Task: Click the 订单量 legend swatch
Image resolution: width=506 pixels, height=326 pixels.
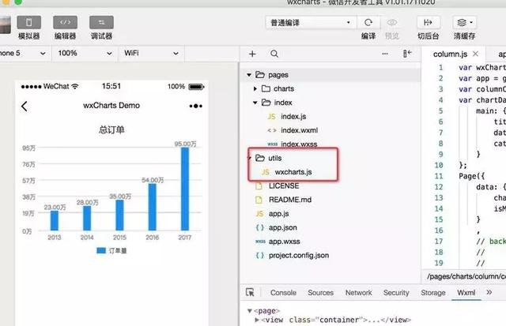Action: point(101,251)
